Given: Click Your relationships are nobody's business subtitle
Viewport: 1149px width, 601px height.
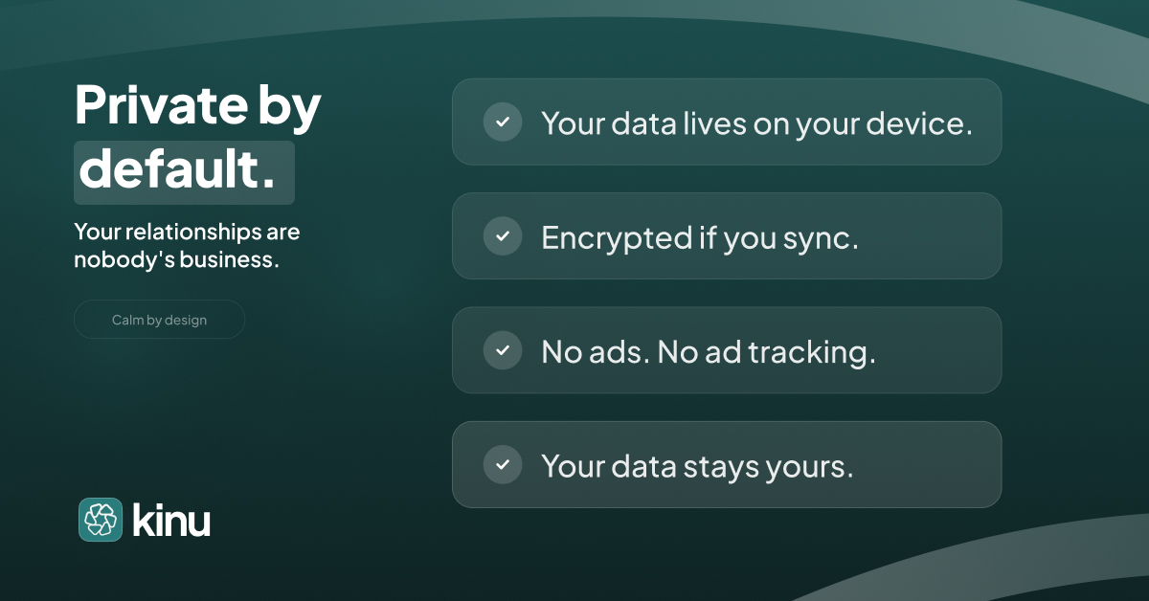Looking at the screenshot, I should [x=187, y=246].
